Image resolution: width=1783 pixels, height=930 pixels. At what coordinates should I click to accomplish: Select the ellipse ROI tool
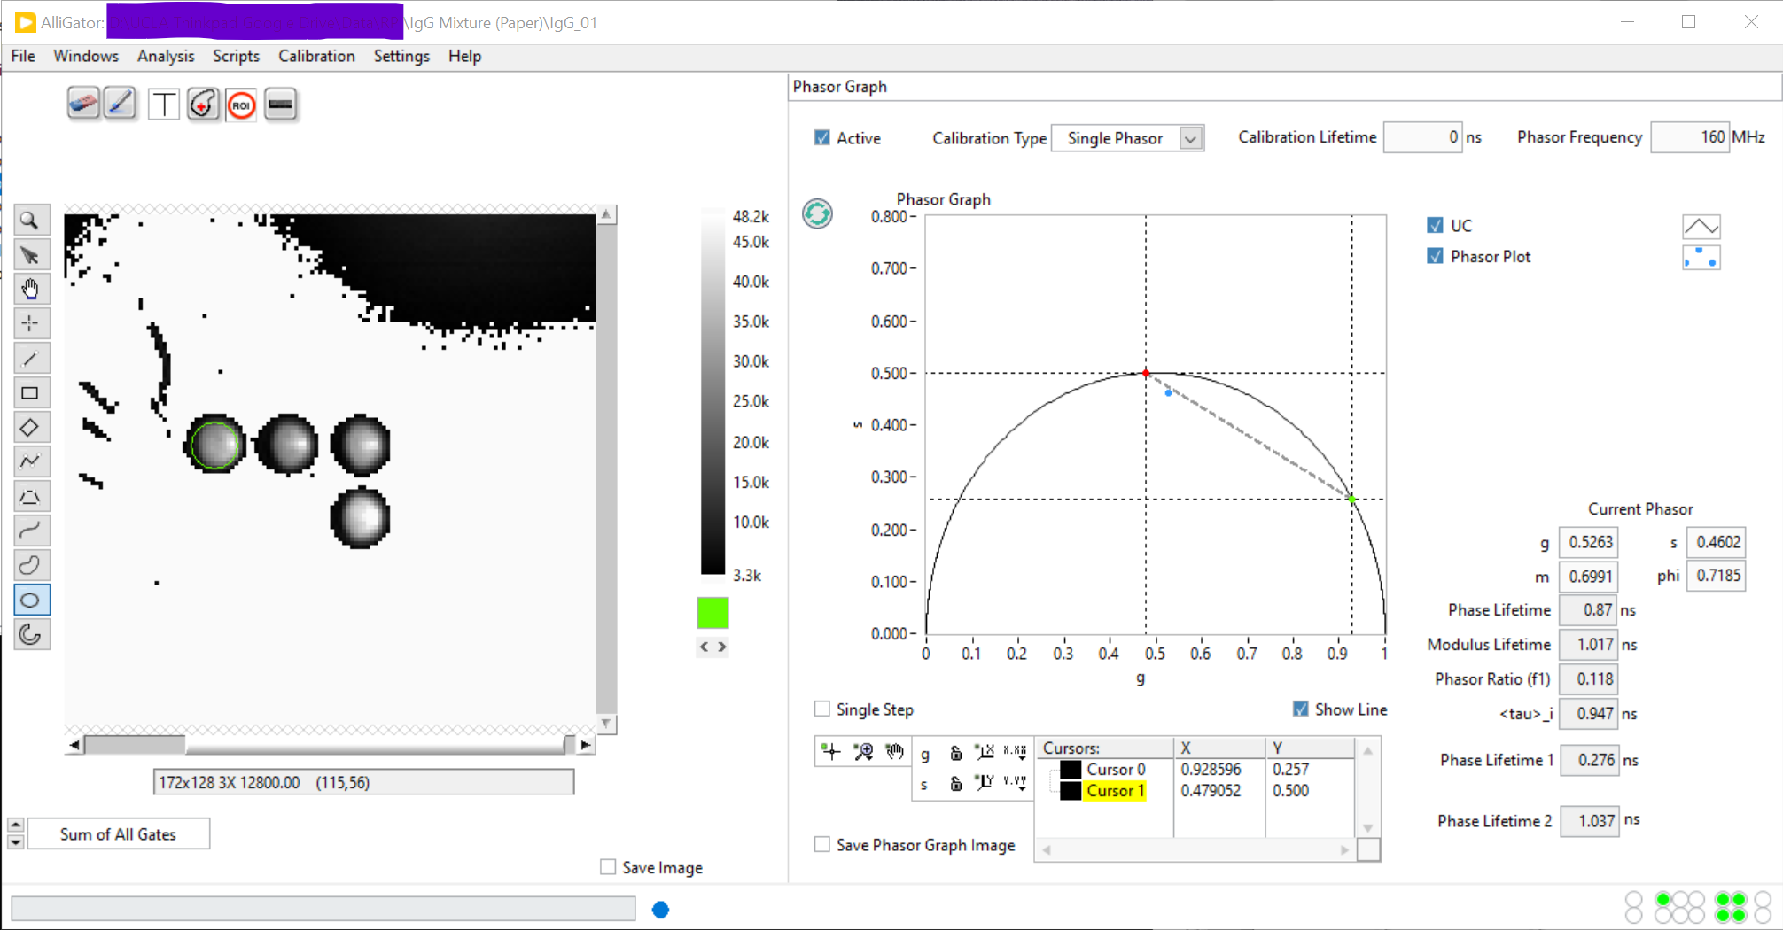click(x=30, y=601)
